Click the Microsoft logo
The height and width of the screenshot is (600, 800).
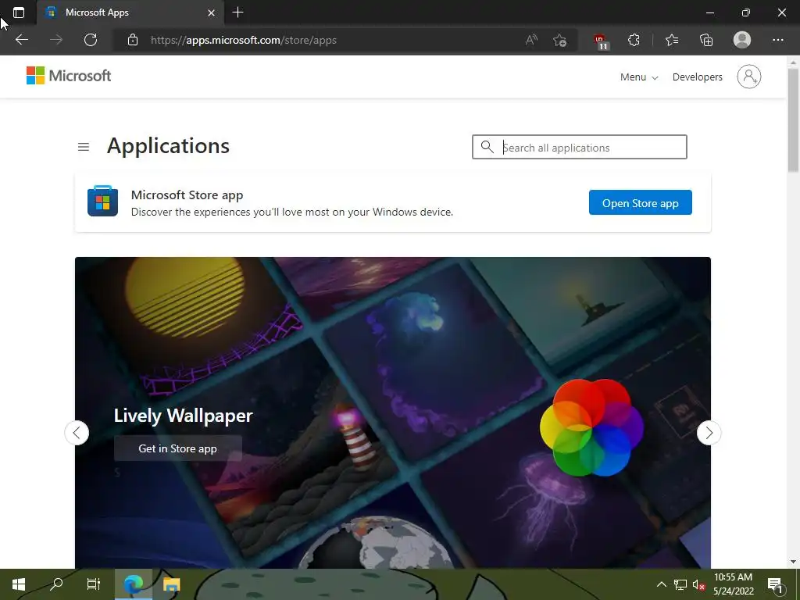click(x=69, y=76)
